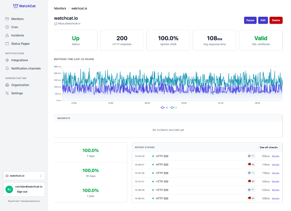
Task: Open Status Pages in the sidebar
Action: point(20,44)
